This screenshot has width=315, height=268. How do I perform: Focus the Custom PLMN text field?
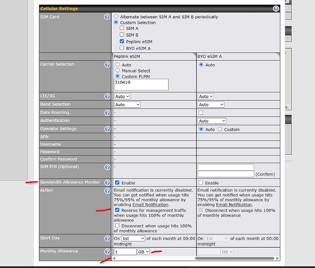coord(141,85)
